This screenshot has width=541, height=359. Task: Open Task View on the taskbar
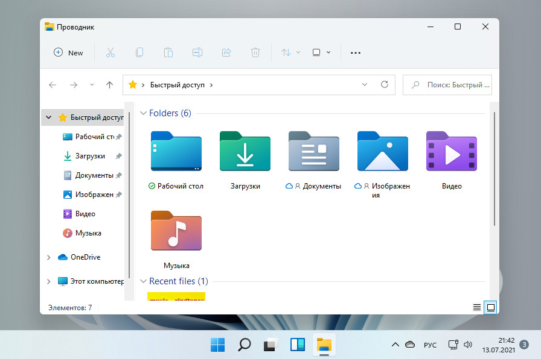(x=271, y=345)
